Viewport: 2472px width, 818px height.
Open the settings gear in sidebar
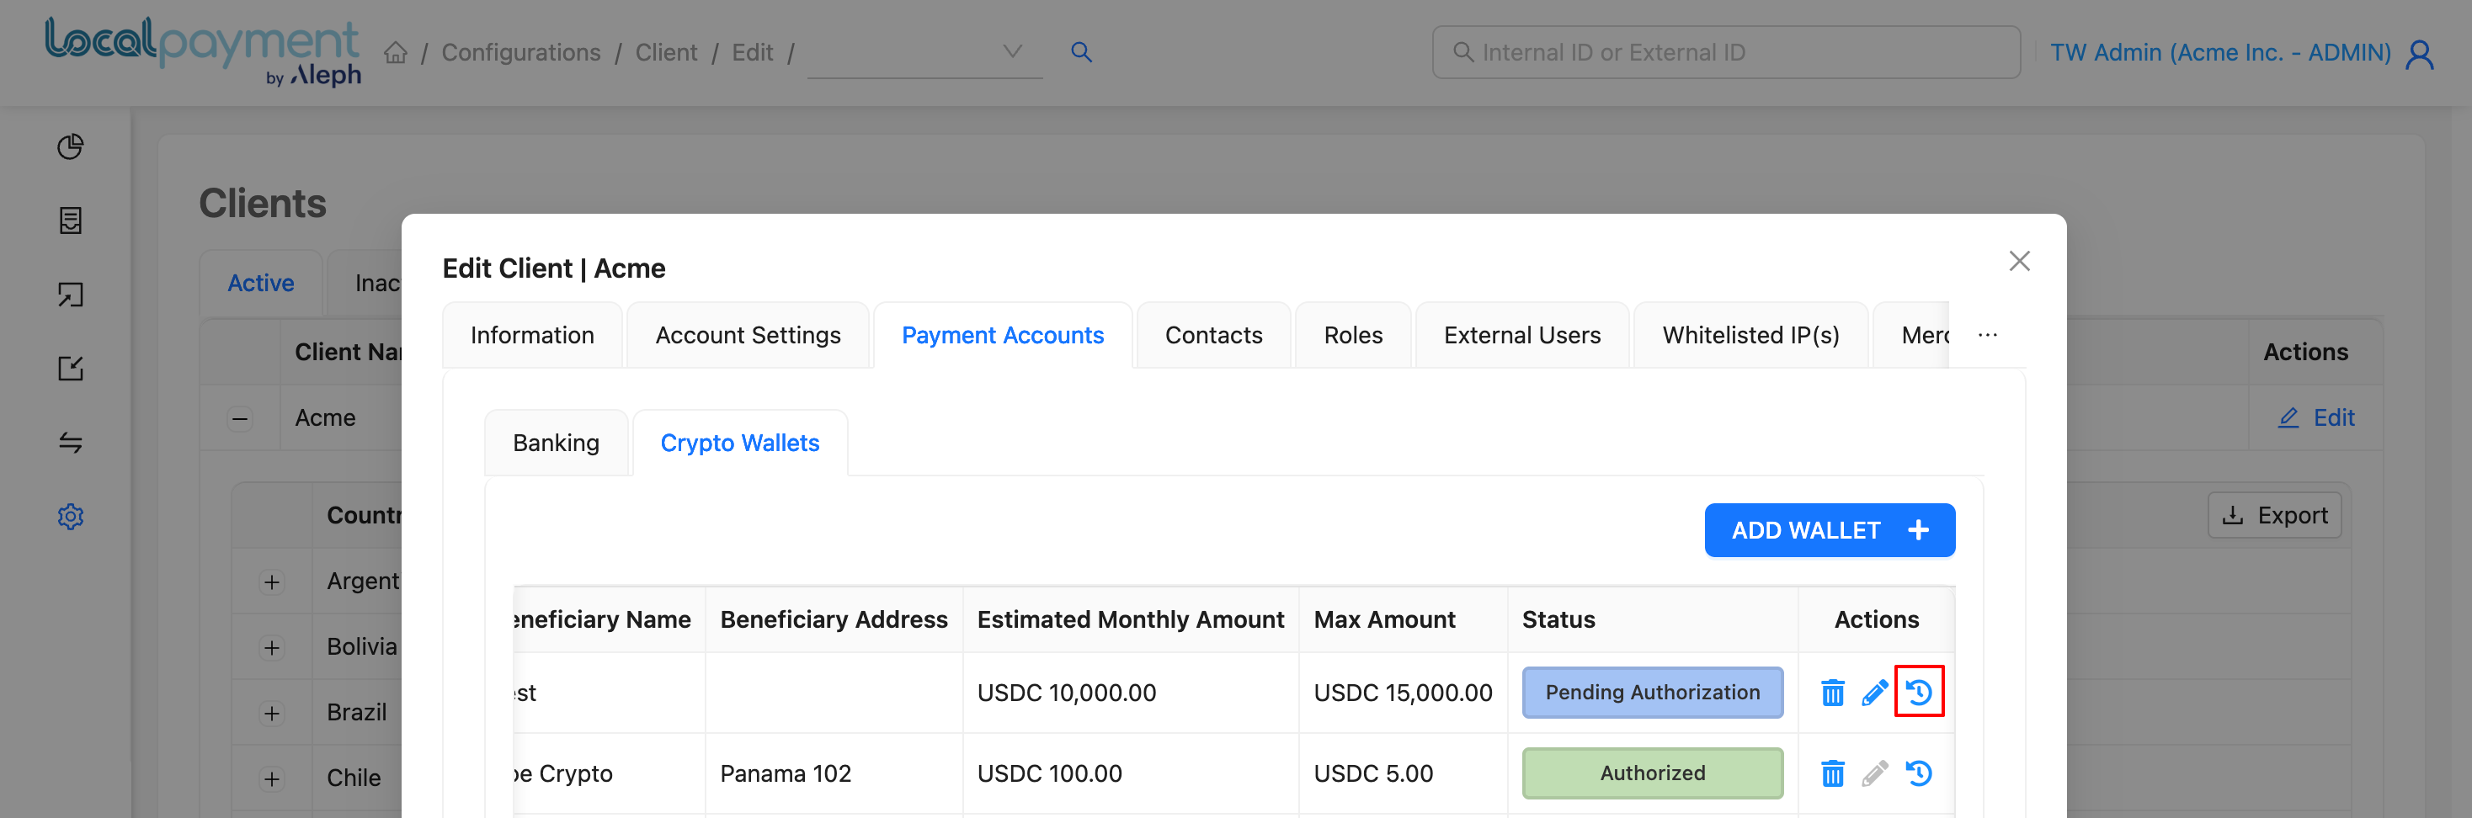[x=71, y=517]
